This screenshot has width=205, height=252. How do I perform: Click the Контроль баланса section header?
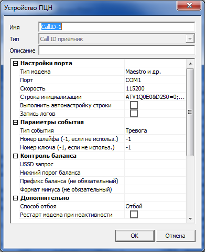(x=48, y=156)
